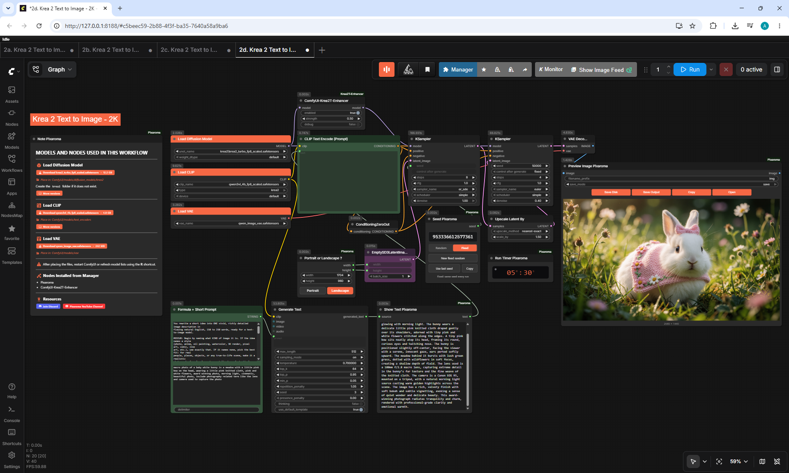Toggle link visibility icon
This screenshot has width=789, height=473.
point(777,461)
